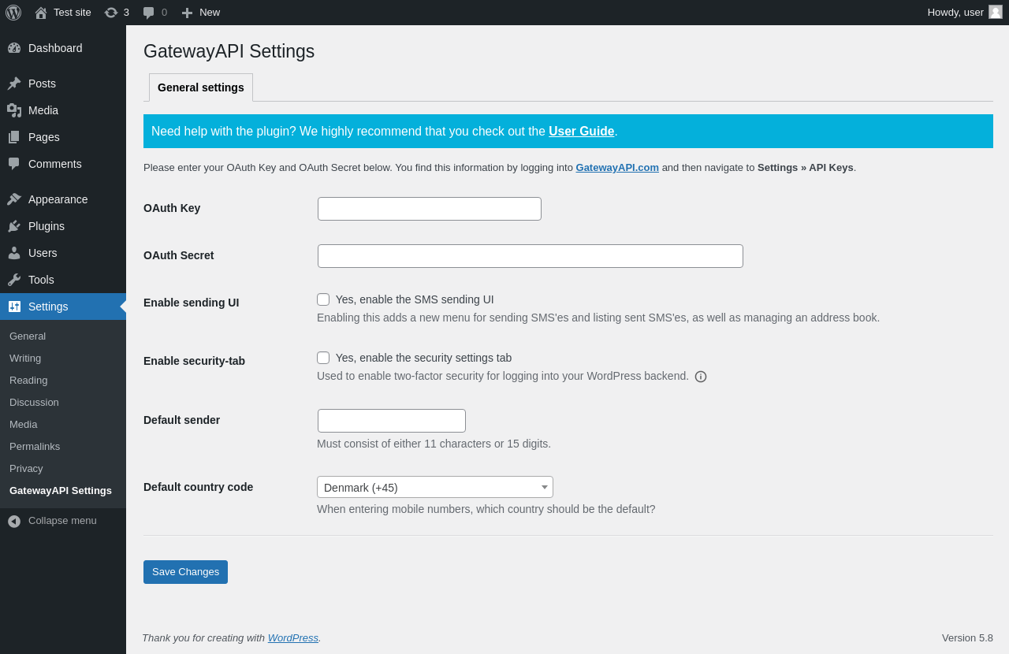1009x654 pixels.
Task: Enable the SMS sending UI checkbox
Action: click(323, 299)
